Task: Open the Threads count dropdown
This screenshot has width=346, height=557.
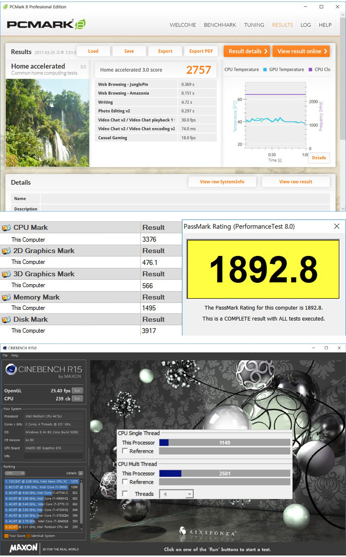Action: [176, 494]
